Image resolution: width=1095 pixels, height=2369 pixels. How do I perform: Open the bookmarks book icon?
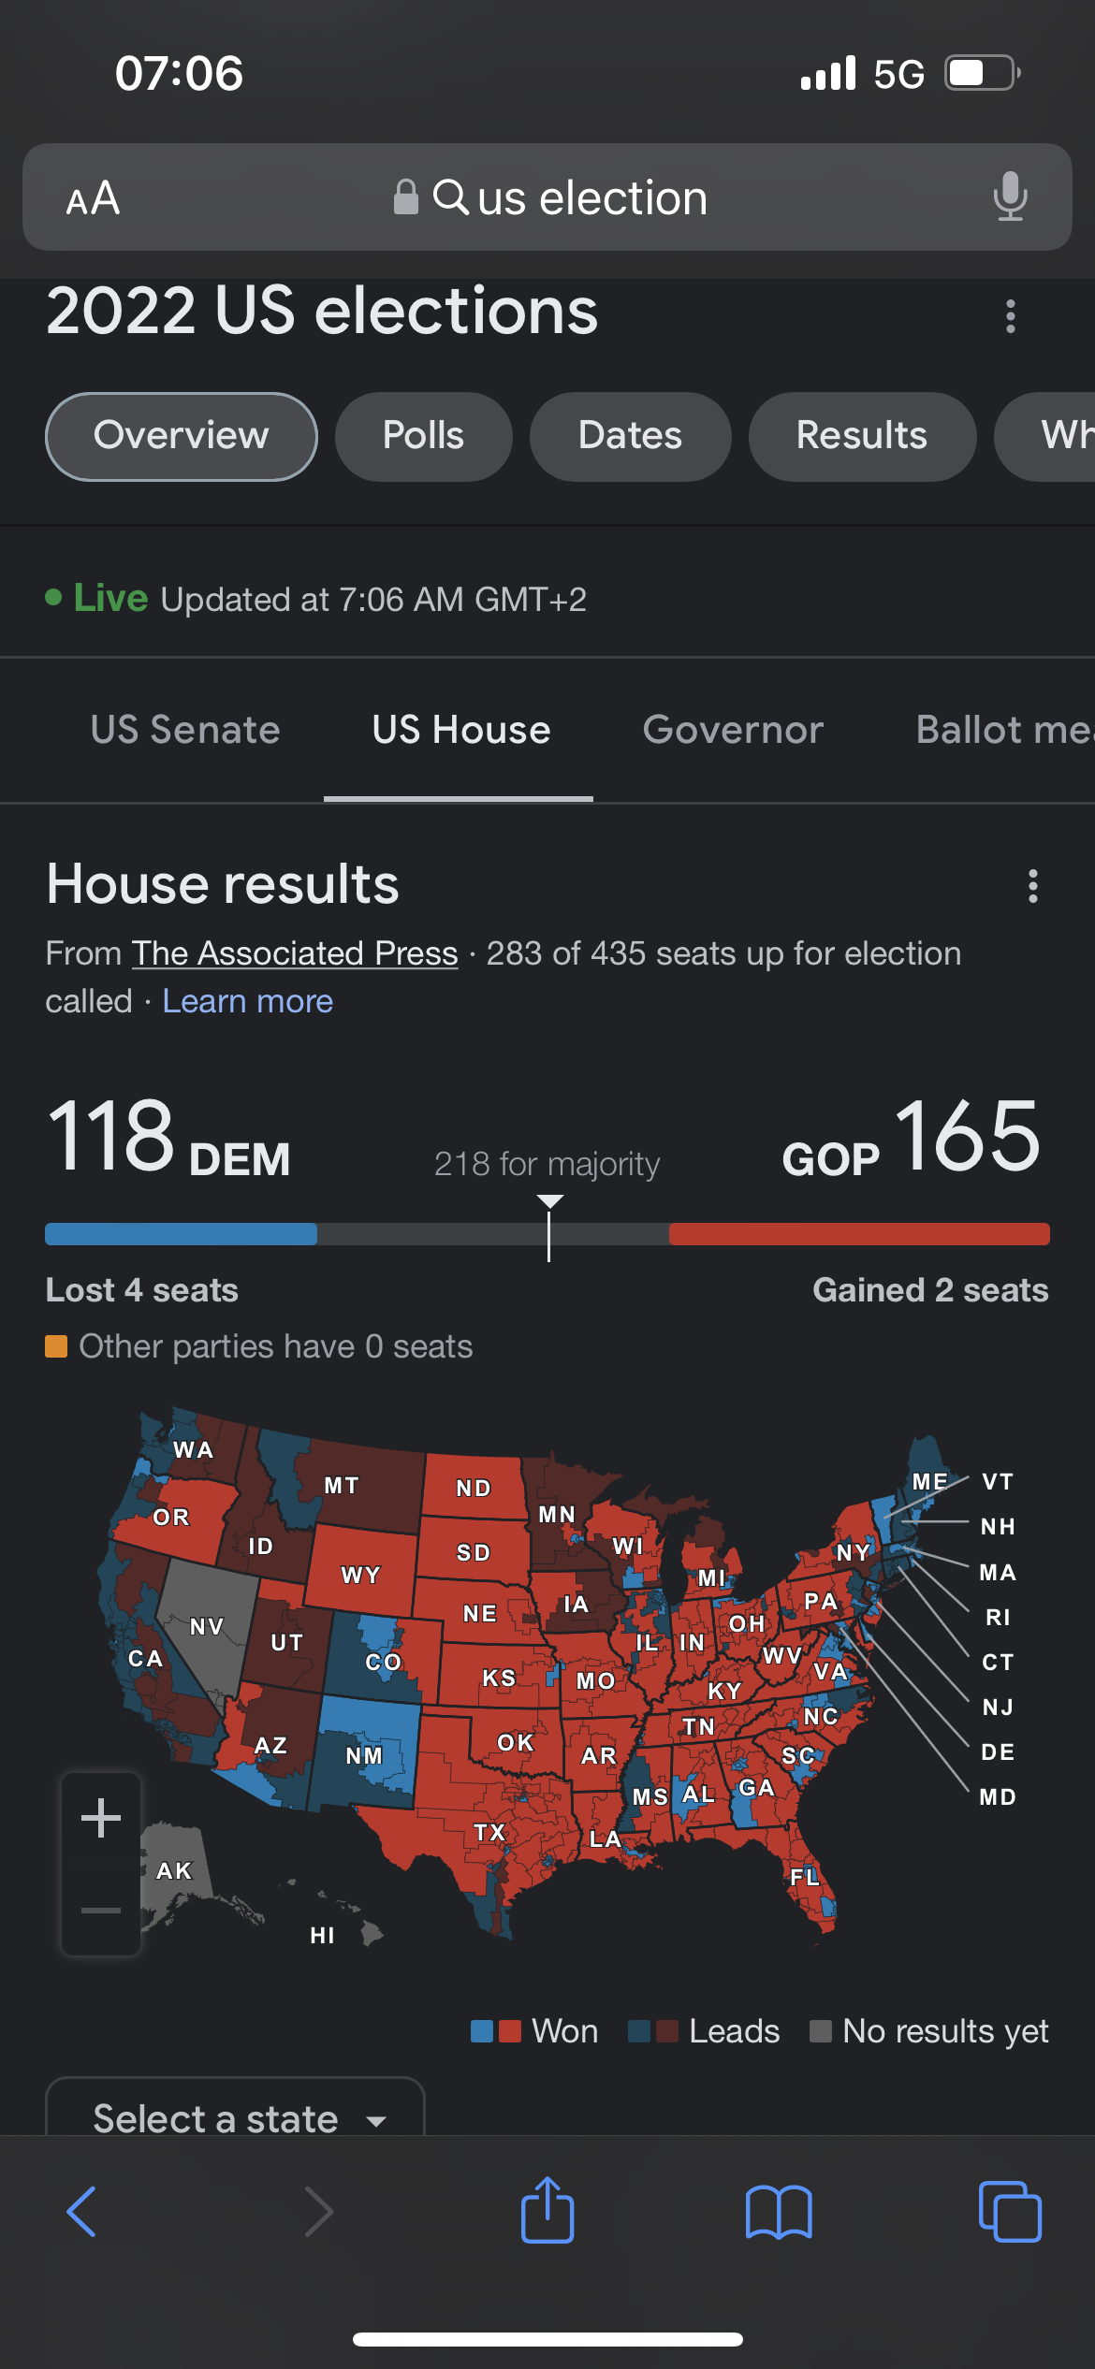click(779, 2212)
